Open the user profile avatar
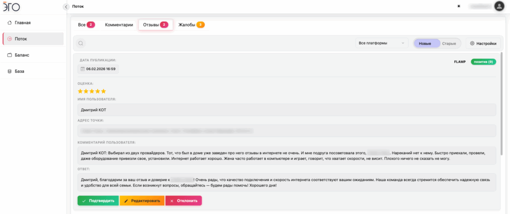The image size is (510, 214). point(499,6)
